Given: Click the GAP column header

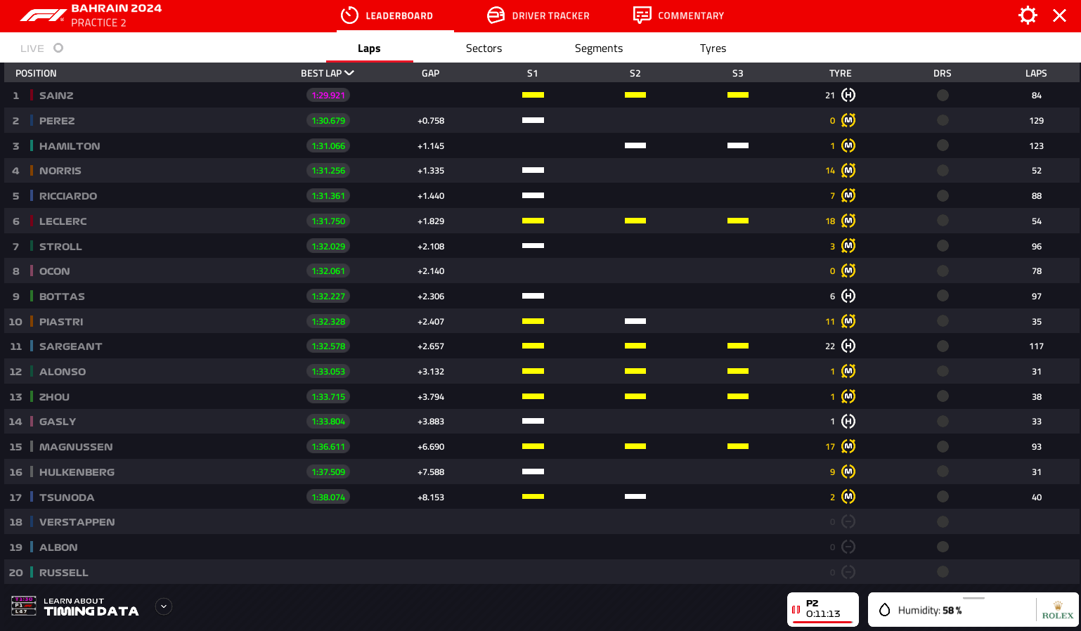Looking at the screenshot, I should [430, 73].
